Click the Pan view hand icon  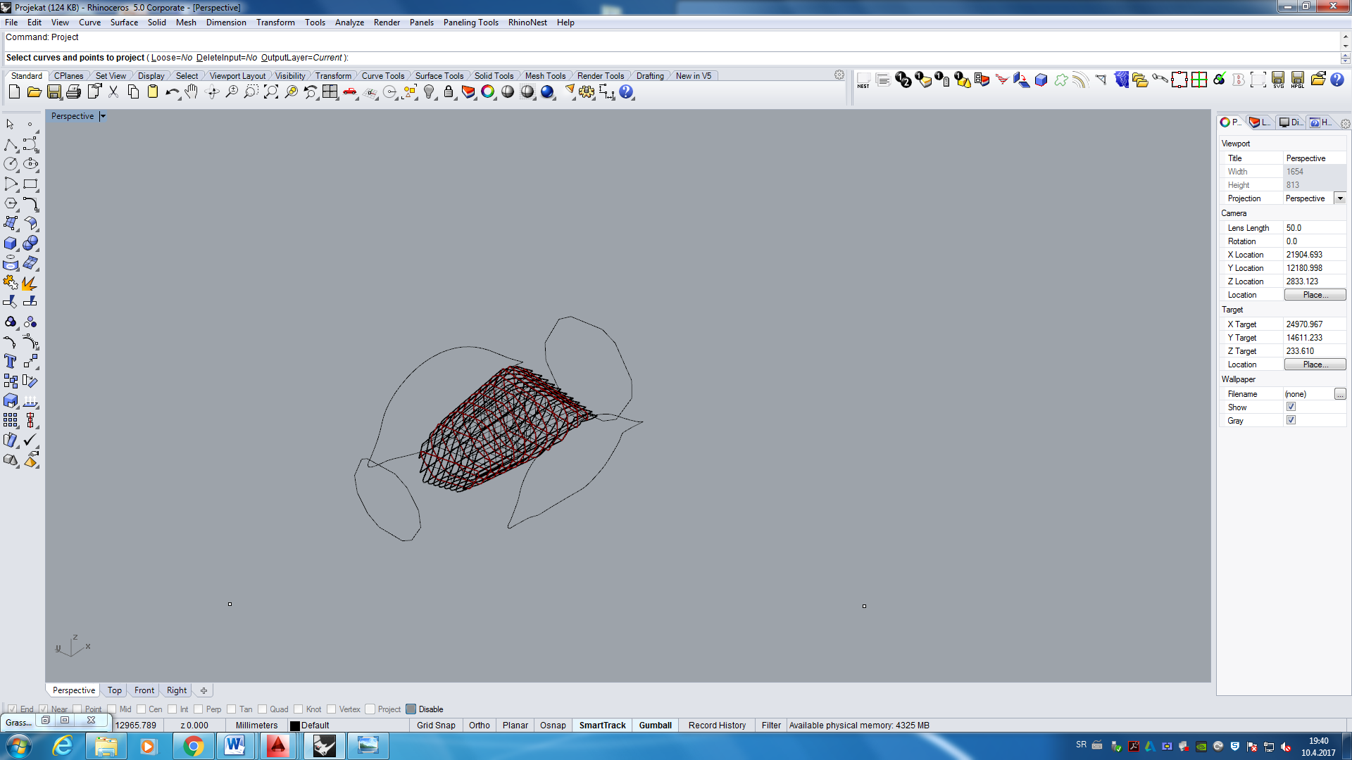point(192,92)
